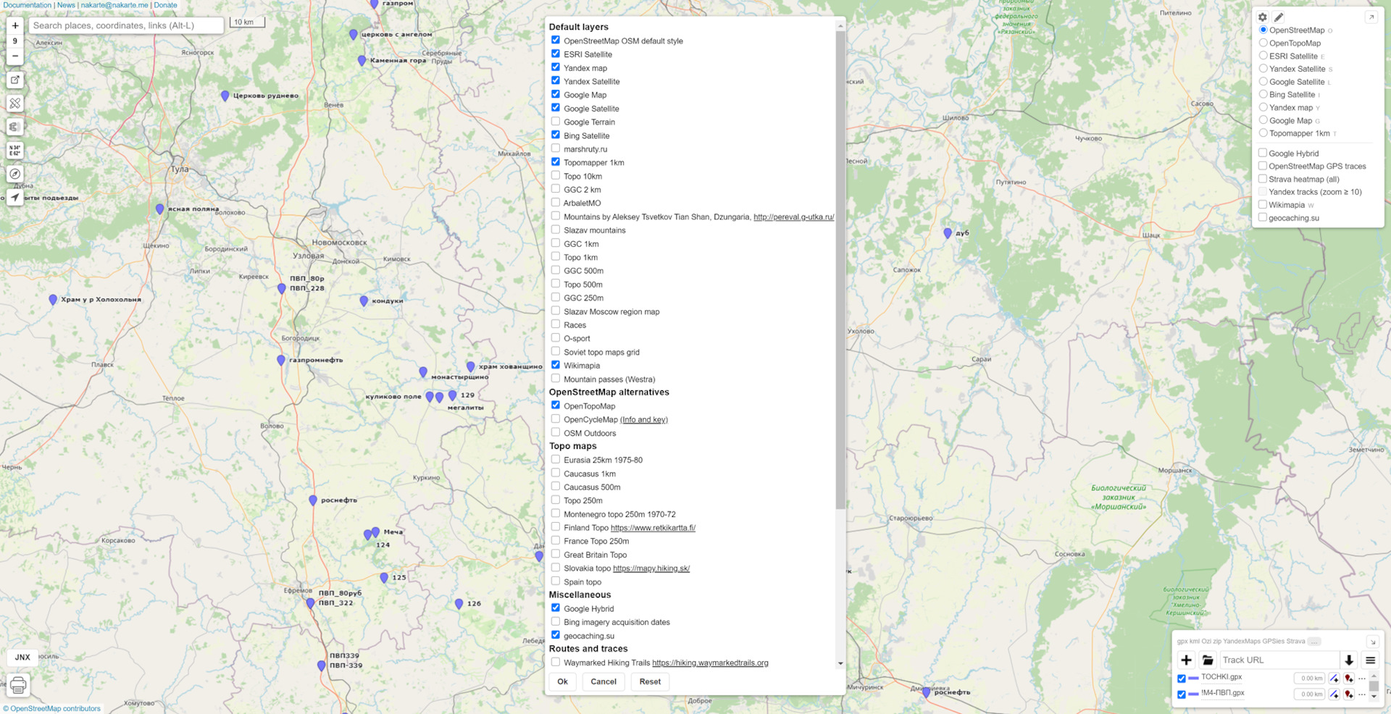
Task: Enable geocaching.su overlay in layers panel
Action: click(1263, 217)
